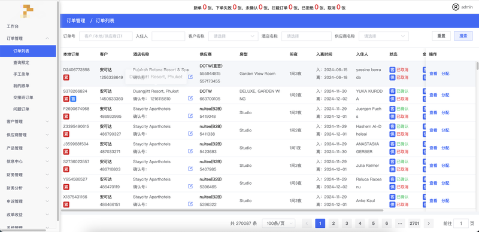Click edit icon for order S2736023557
The height and width of the screenshot is (232, 479).
190,169
